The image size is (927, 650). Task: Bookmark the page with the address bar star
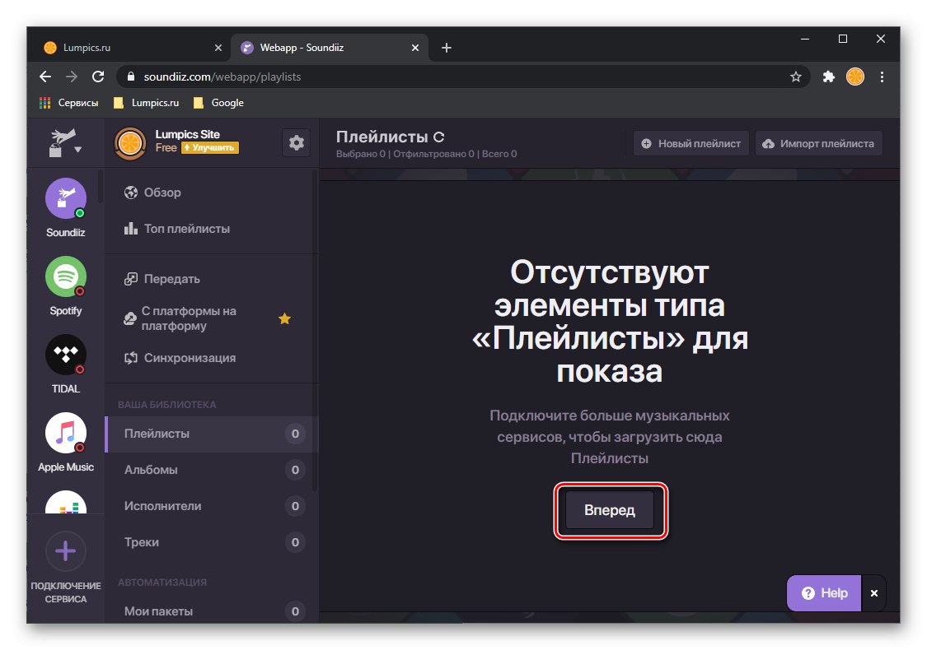click(x=796, y=77)
